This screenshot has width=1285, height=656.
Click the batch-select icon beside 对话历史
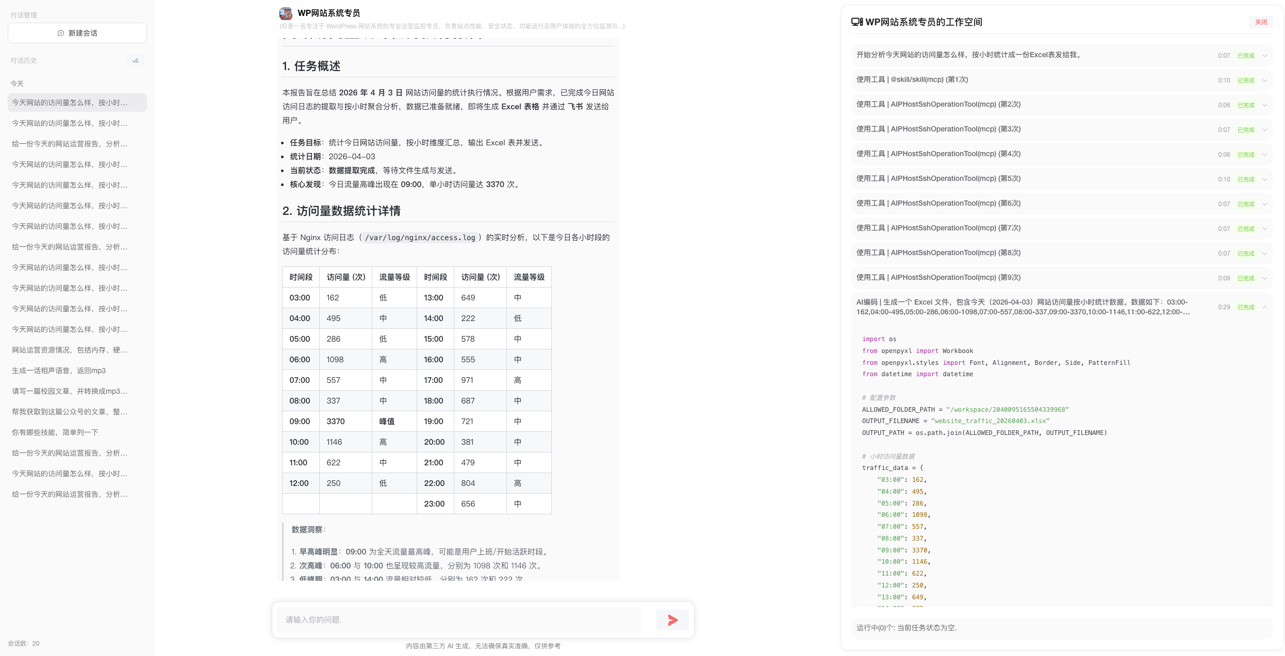pos(136,60)
